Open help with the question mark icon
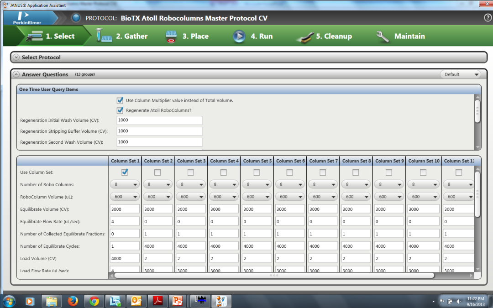This screenshot has width=493, height=308. point(488,18)
